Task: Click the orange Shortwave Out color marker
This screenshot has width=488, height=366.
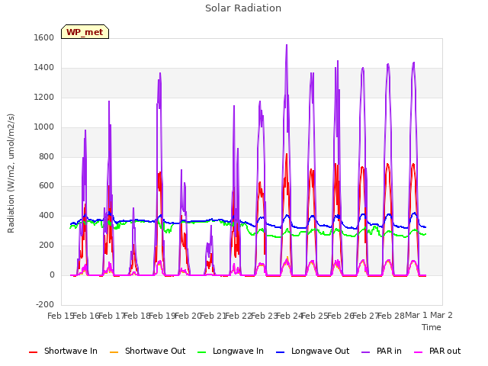Action: point(114,352)
